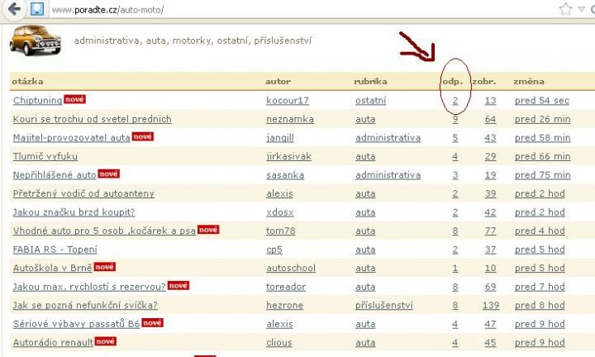Screen dimensions: 595x357
Task: Click the 'autor' column header
Action: pos(278,81)
